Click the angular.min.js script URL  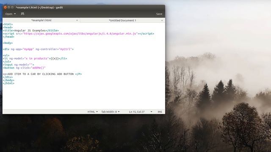(x=80, y=34)
